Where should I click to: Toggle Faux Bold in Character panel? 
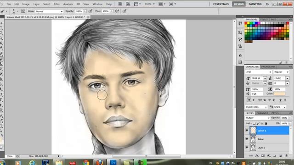click(x=249, y=100)
